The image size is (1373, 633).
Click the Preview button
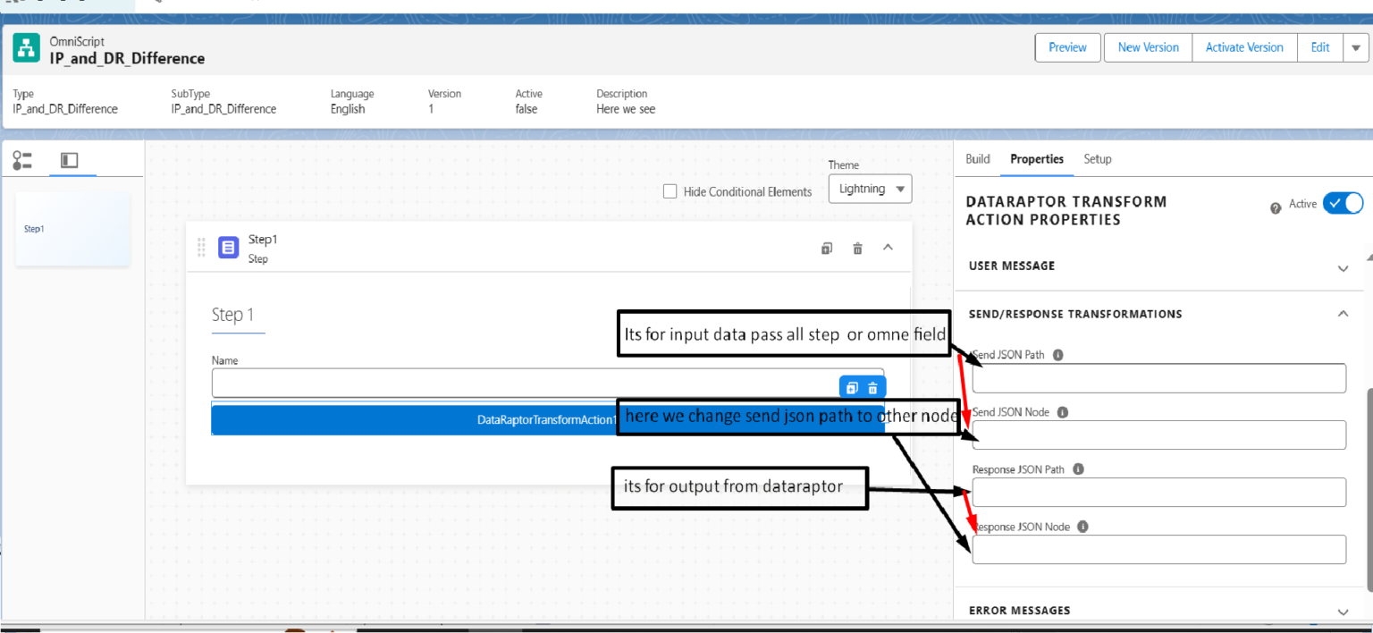(1067, 47)
